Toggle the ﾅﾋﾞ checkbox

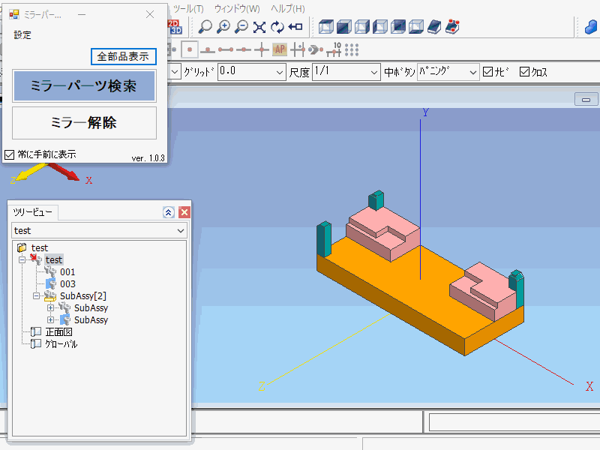tap(488, 72)
